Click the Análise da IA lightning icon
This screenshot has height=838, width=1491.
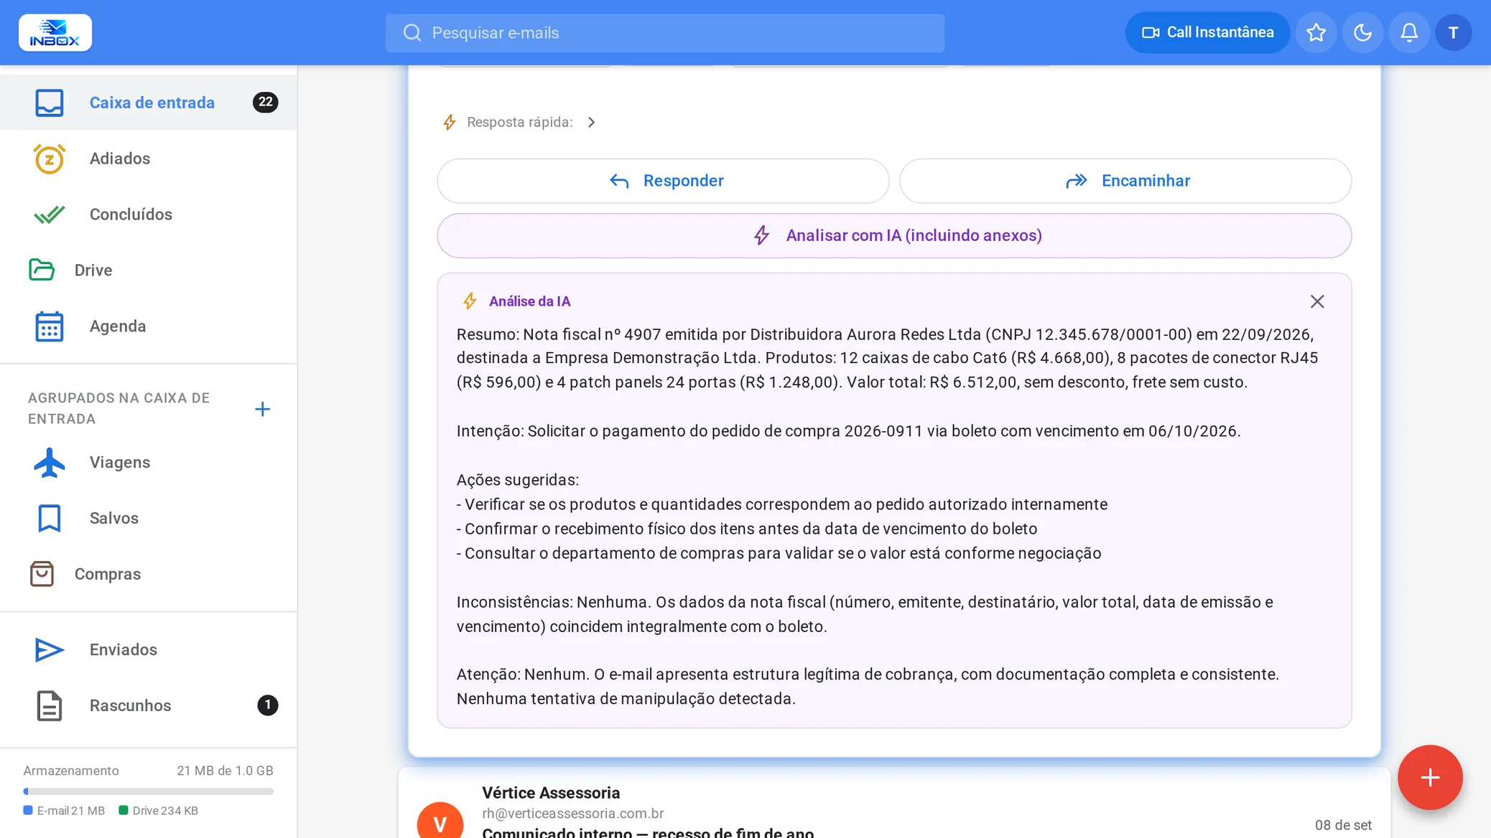[470, 301]
